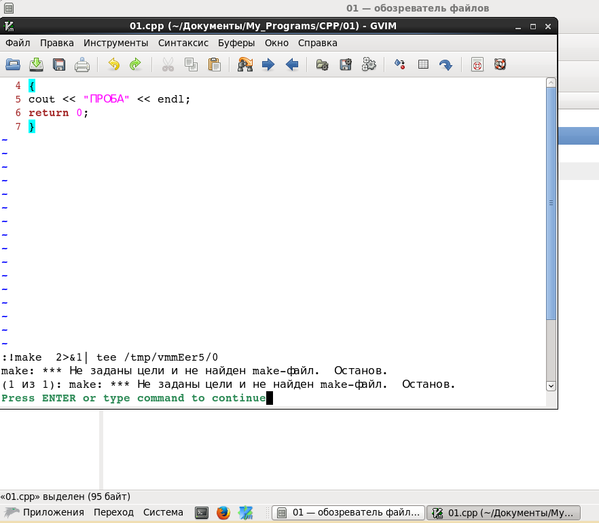
Task: Click the endl token on line 5
Action: 170,99
